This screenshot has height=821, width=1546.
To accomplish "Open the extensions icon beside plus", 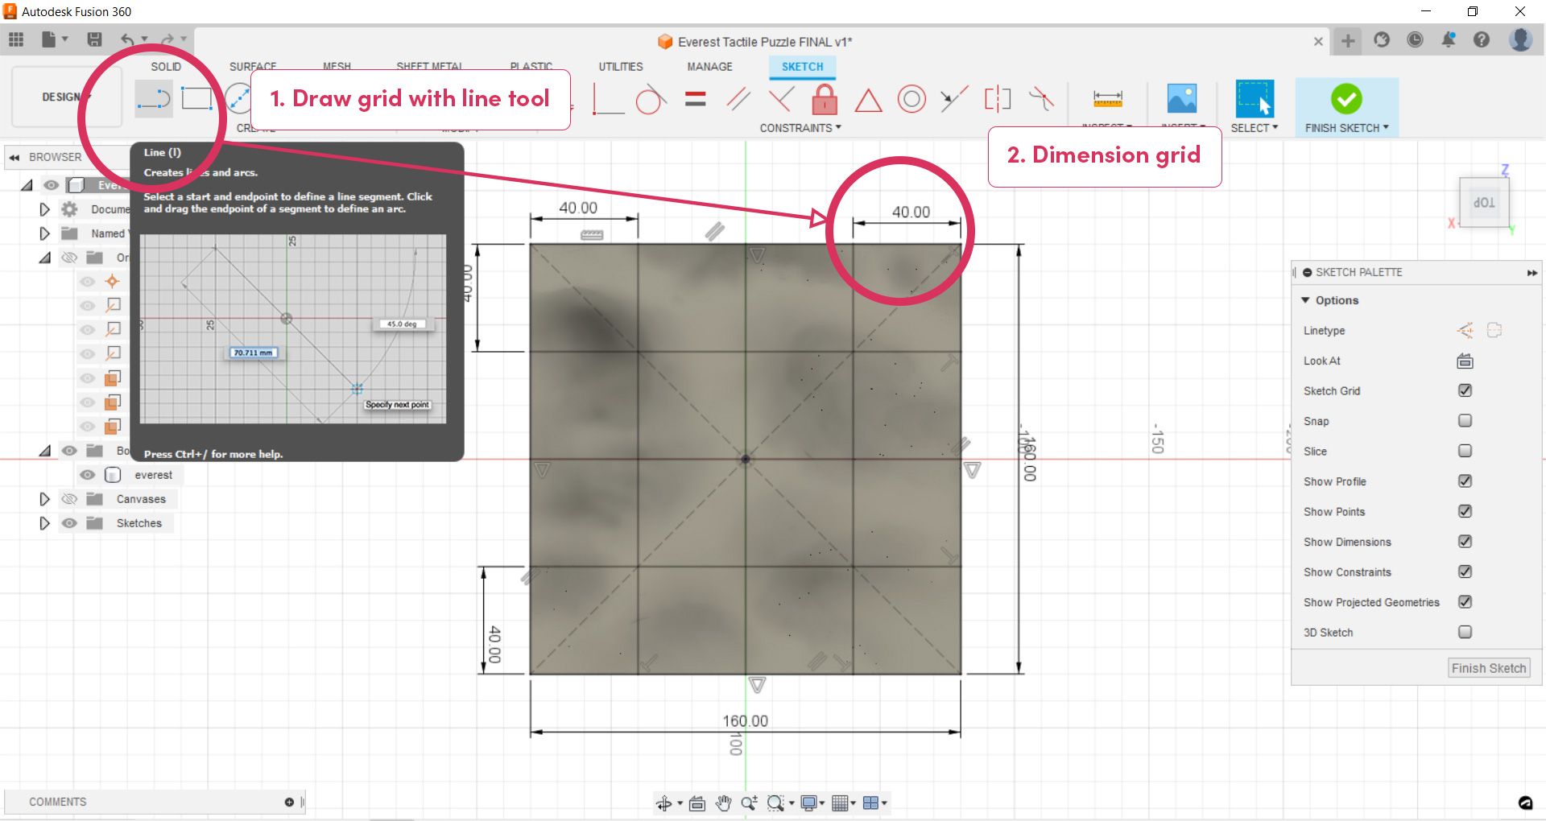I will [x=1382, y=39].
